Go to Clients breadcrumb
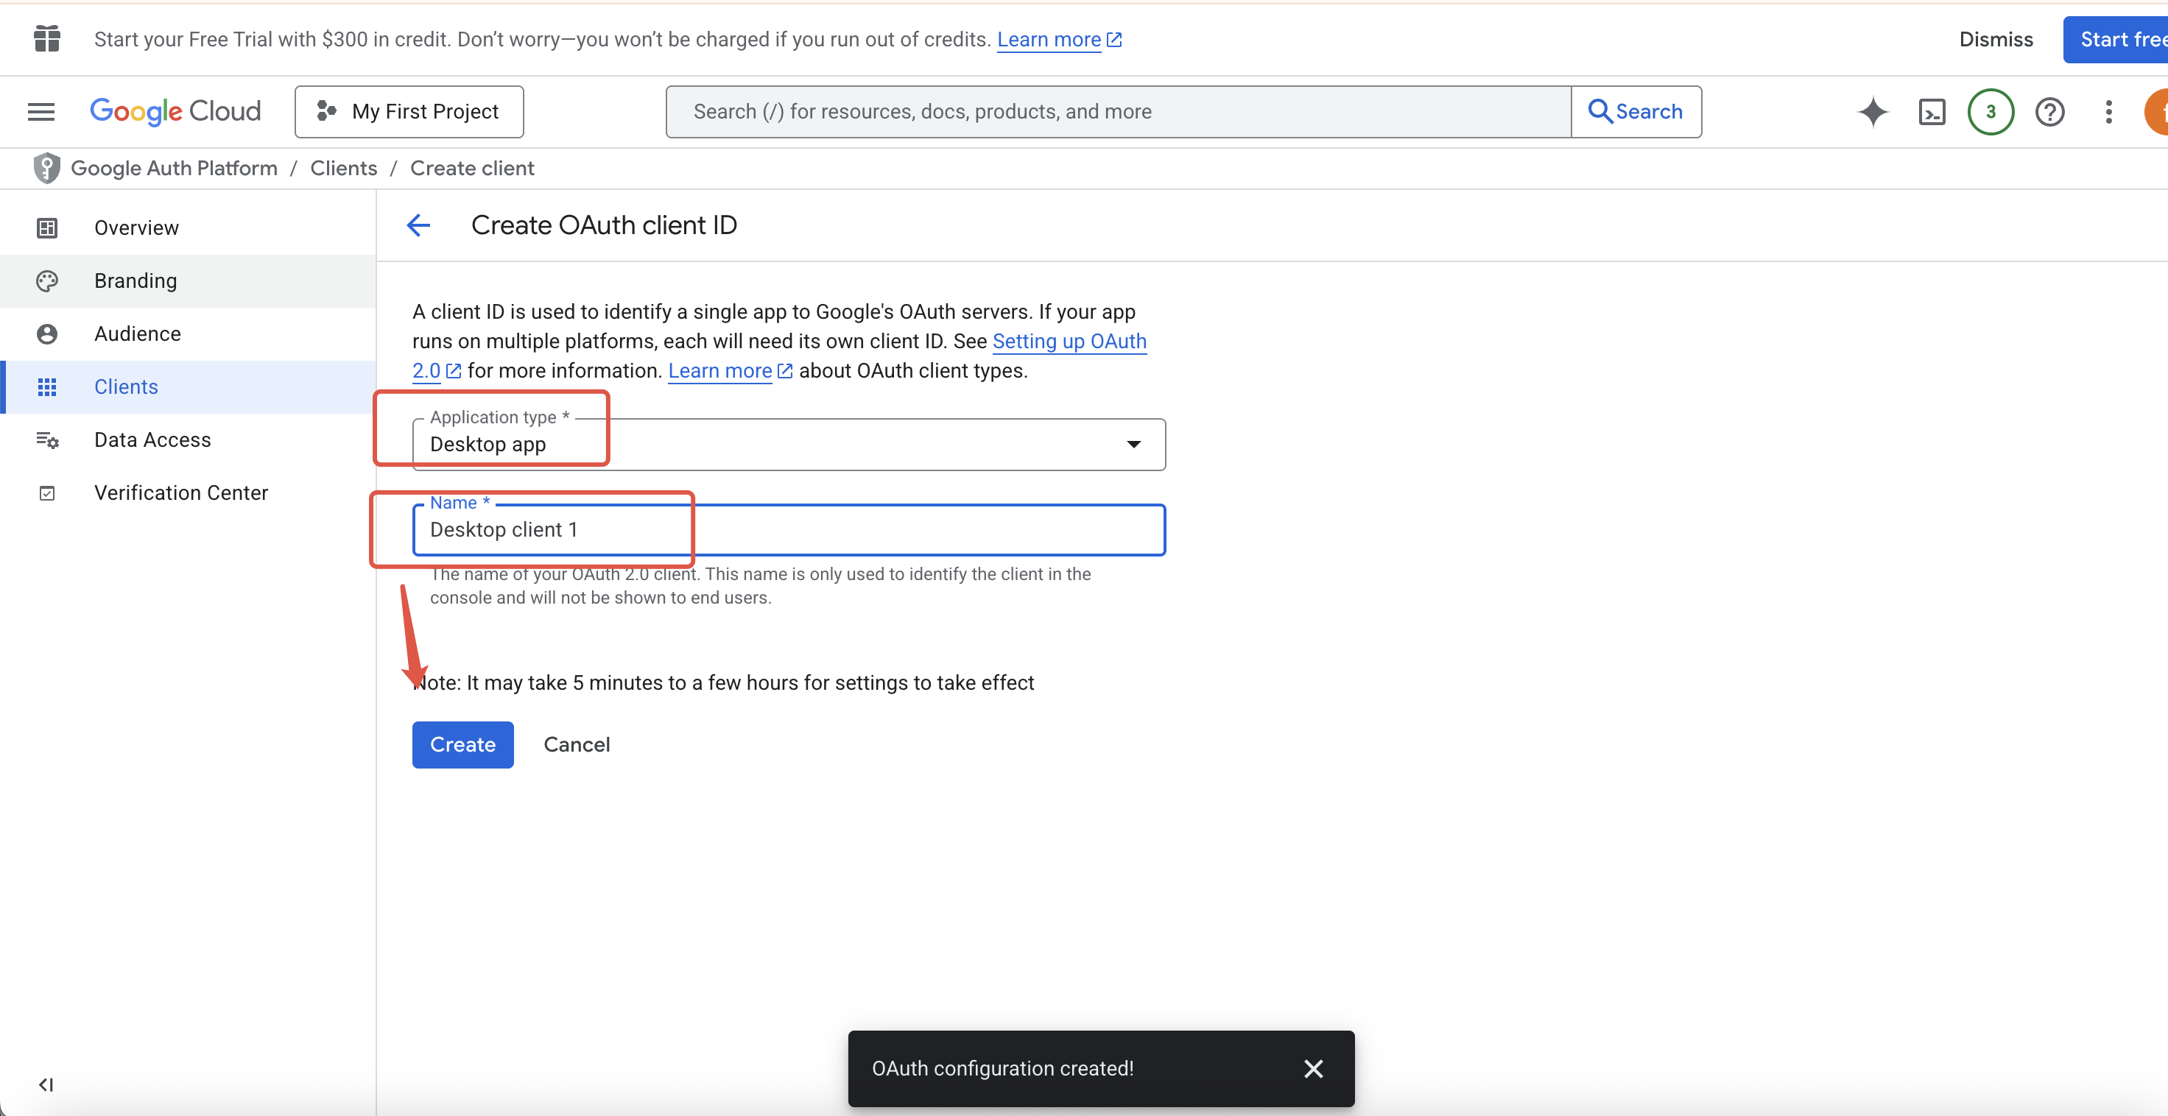This screenshot has height=1116, width=2168. pos(343,168)
